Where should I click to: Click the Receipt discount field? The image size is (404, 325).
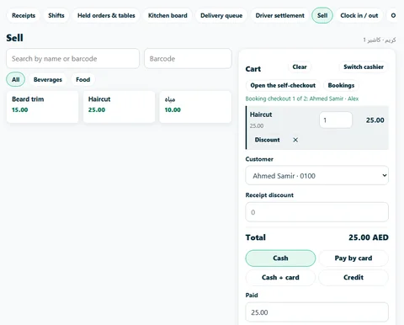(x=317, y=212)
